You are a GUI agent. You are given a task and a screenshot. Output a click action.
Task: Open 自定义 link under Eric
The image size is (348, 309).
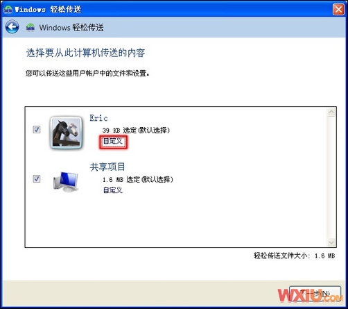click(x=113, y=141)
